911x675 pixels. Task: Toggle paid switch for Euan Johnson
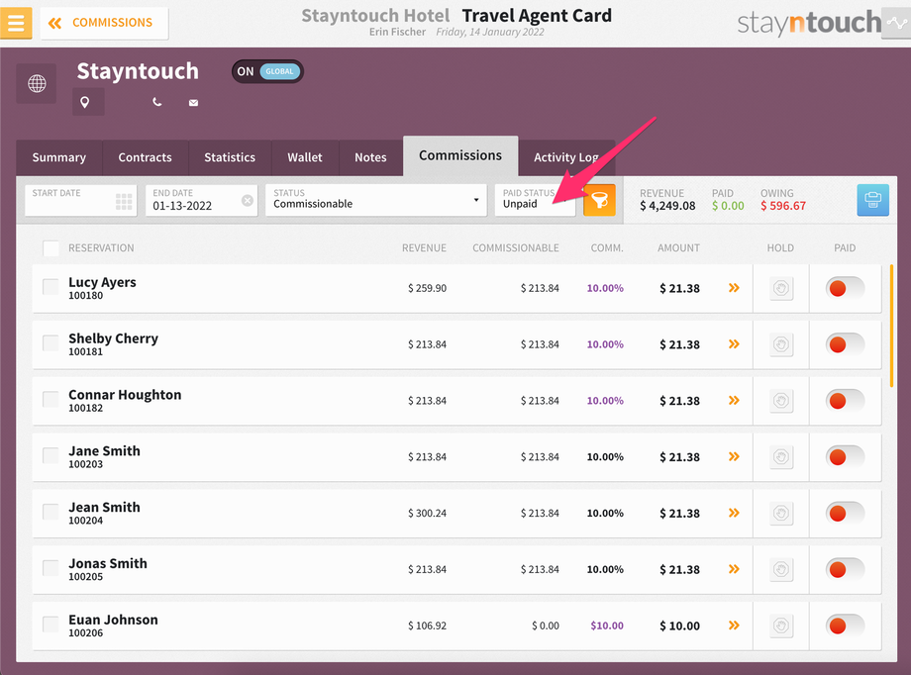coord(845,627)
